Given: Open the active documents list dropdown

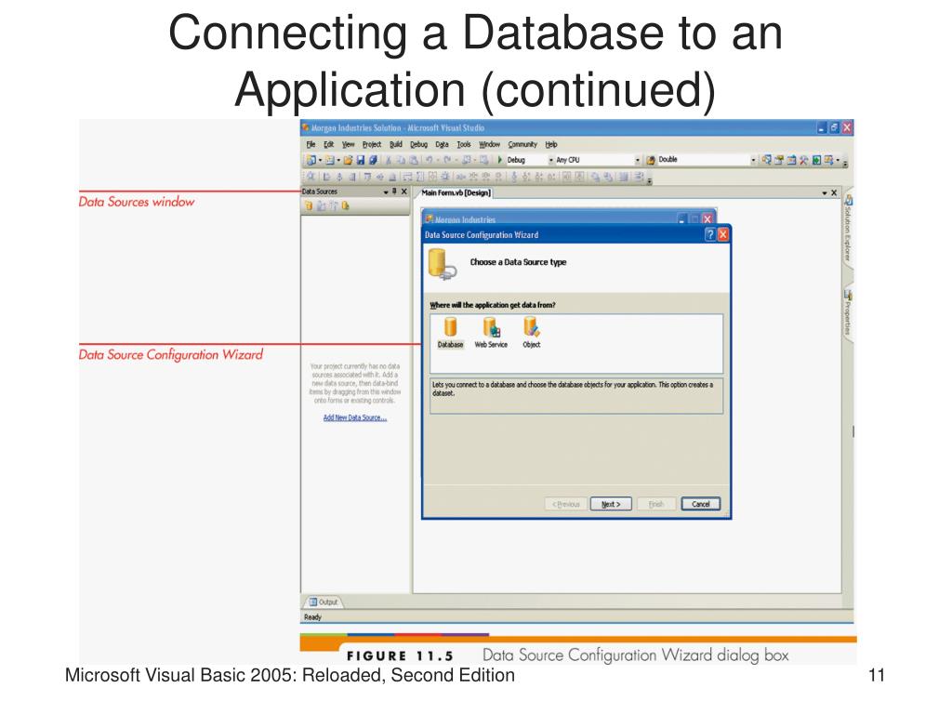Looking at the screenshot, I should (825, 193).
